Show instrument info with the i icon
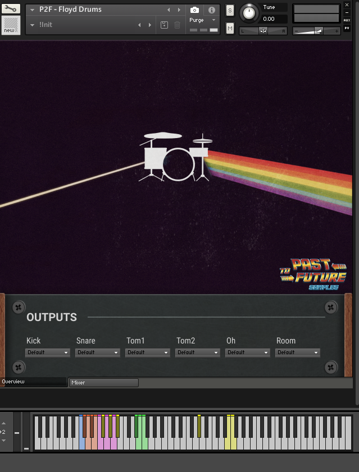 (x=212, y=10)
